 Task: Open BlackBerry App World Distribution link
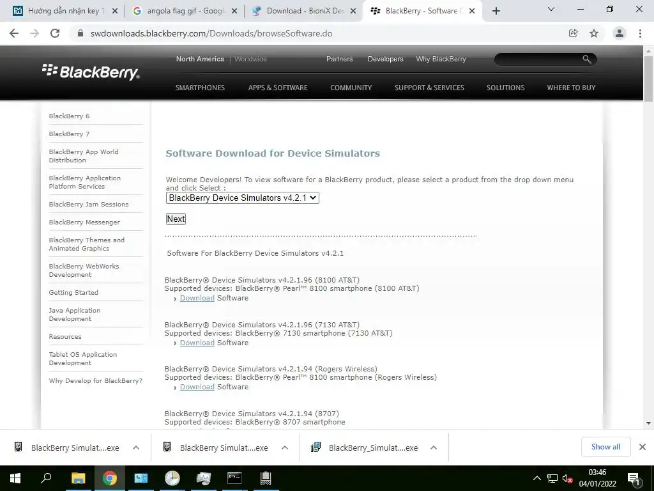pyautogui.click(x=84, y=156)
